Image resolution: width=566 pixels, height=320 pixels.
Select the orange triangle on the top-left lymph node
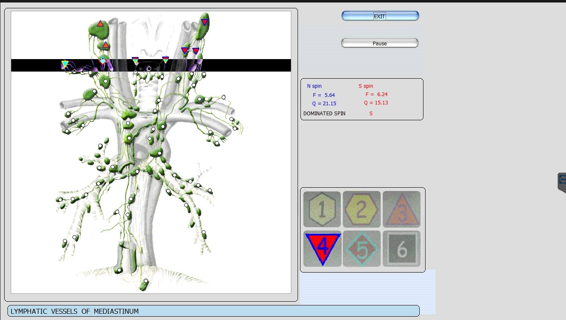[x=100, y=24]
